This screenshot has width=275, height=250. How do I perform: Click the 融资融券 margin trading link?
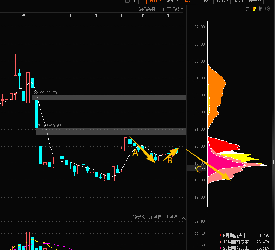(147, 9)
